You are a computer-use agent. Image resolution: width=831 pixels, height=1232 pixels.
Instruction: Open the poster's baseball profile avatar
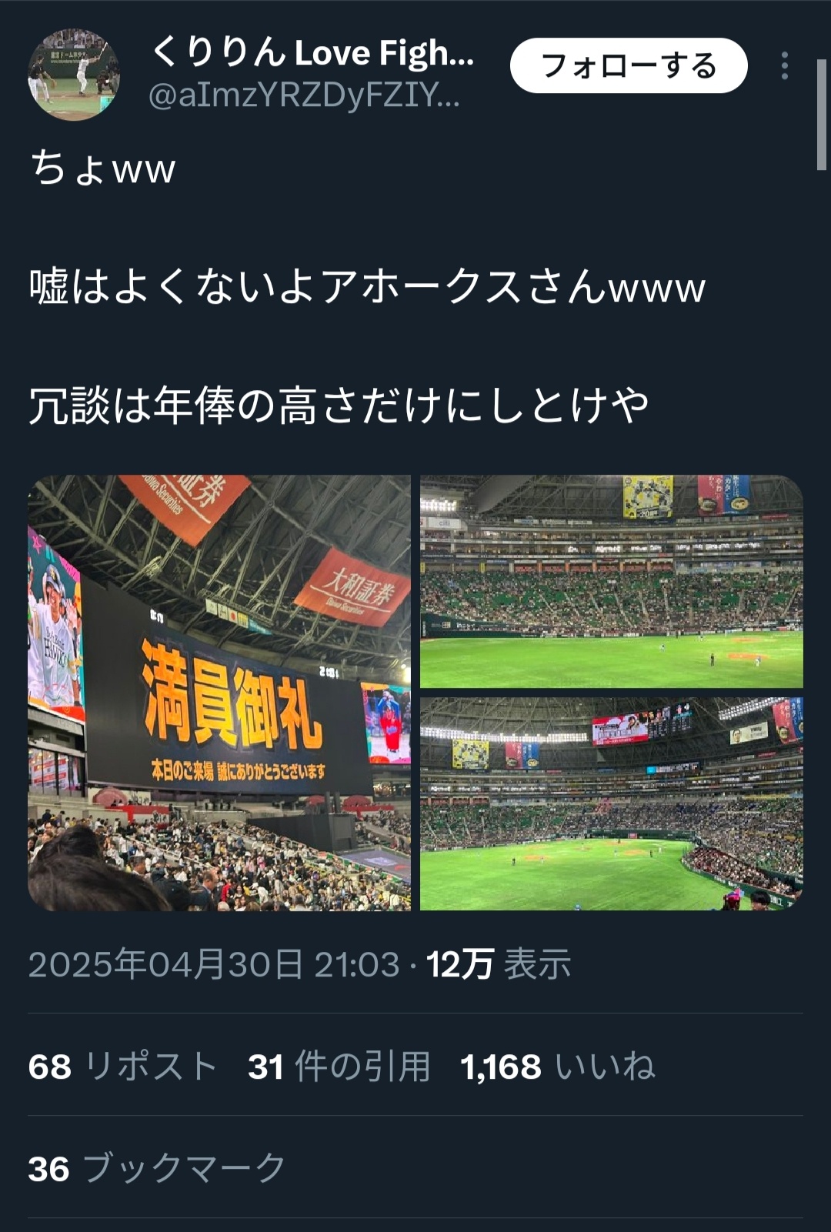[x=74, y=75]
